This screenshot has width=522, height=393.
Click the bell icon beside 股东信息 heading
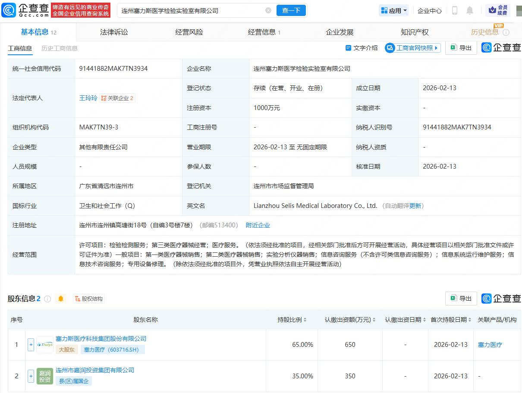pos(60,299)
